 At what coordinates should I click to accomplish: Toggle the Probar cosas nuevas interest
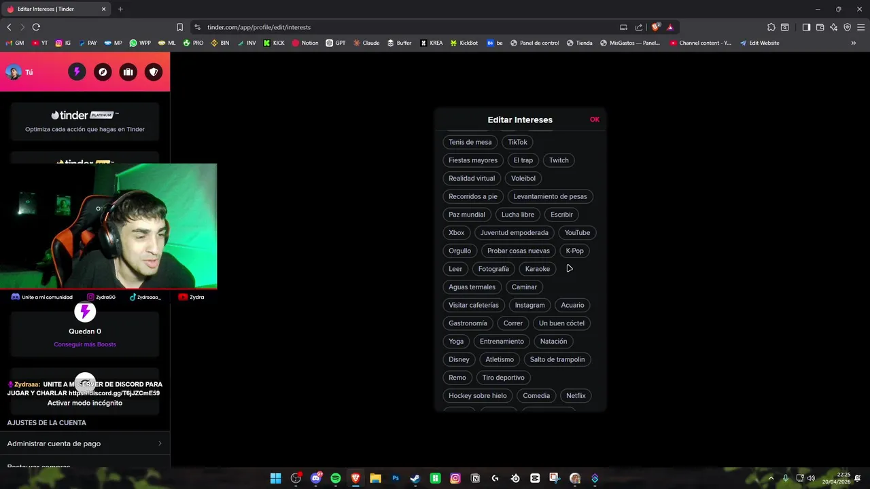click(x=519, y=251)
